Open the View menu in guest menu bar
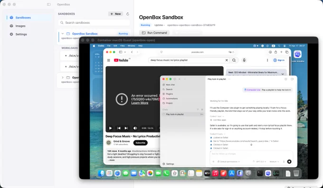The width and height of the screenshot is (323, 188). coord(123,46)
